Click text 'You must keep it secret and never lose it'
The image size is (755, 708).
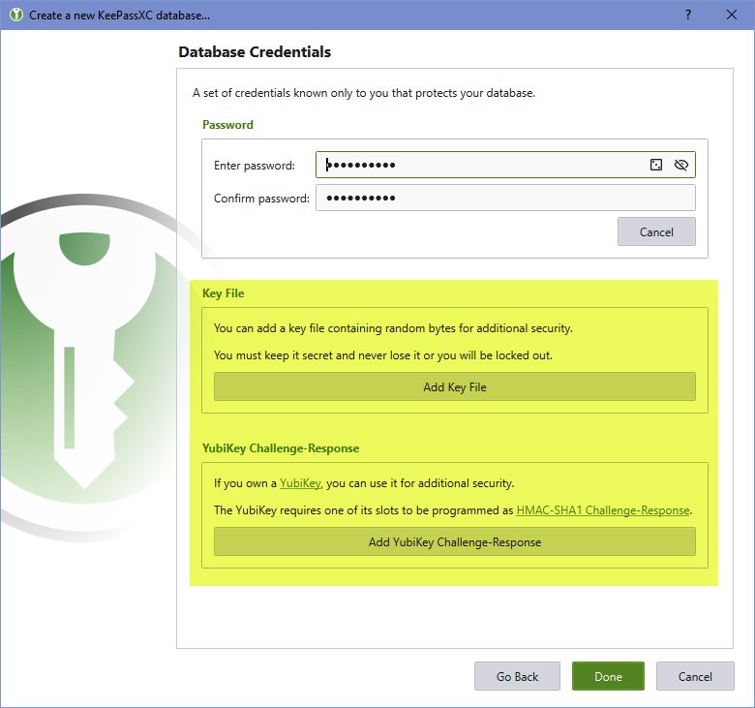pyautogui.click(x=317, y=355)
